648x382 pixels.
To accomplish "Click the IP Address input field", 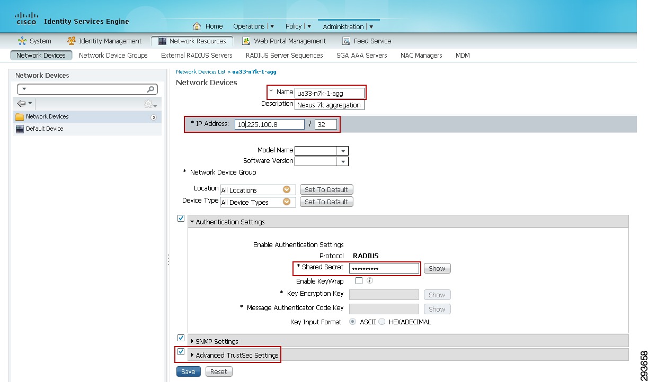I will [x=270, y=124].
